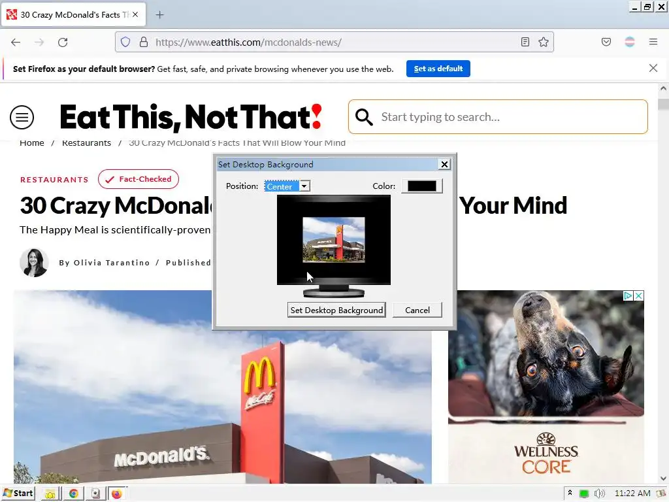
Task: Click page scrollbar down arrow
Action: click(663, 478)
